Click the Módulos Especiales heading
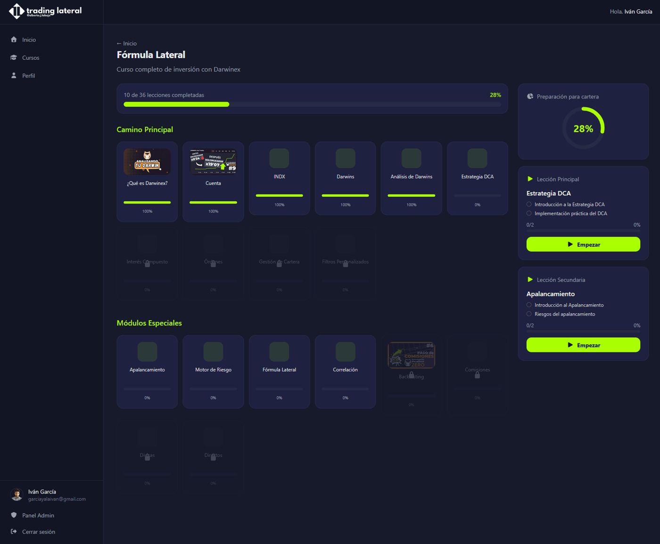Viewport: 660px width, 544px height. tap(149, 323)
